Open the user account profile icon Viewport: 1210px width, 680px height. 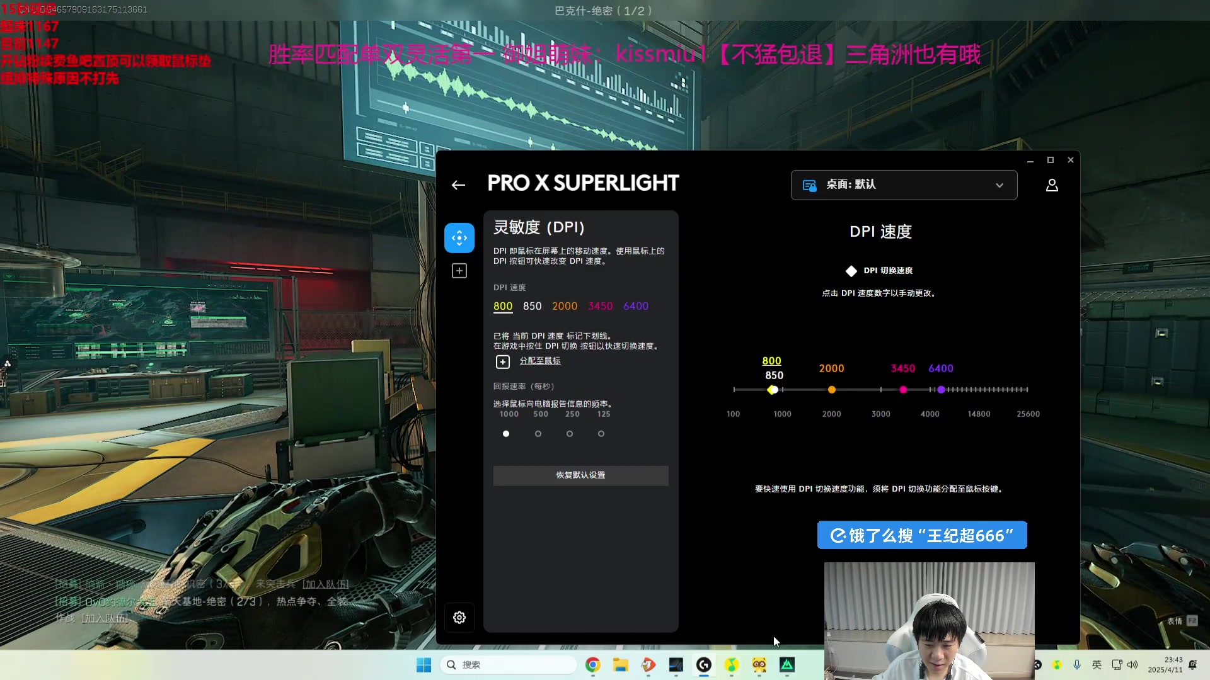[x=1052, y=185]
